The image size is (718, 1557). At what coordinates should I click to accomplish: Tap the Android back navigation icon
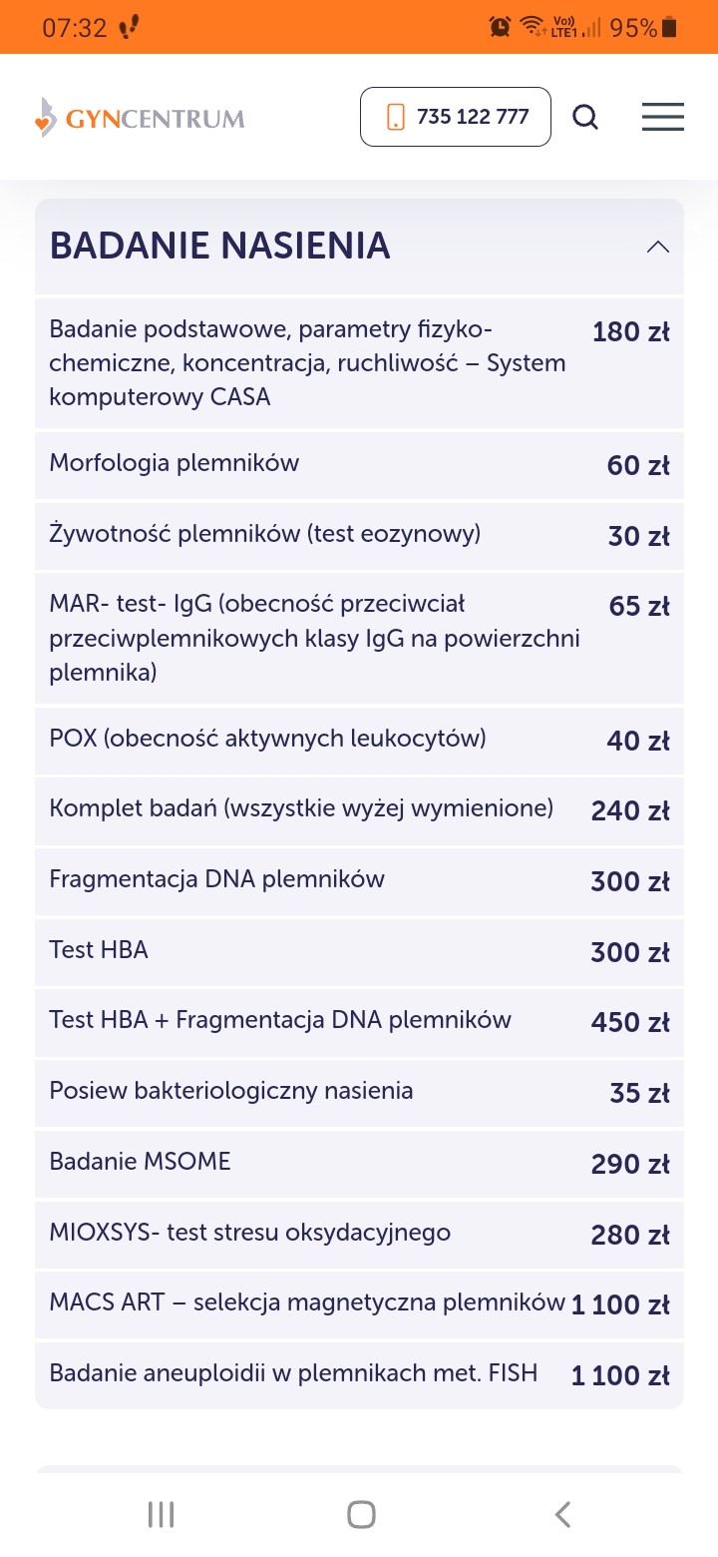(x=562, y=1514)
